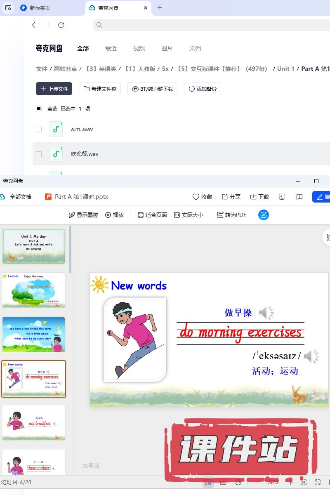This screenshot has height=495, width=330.
Task: Switch to the 视频 tab
Action: point(139,48)
